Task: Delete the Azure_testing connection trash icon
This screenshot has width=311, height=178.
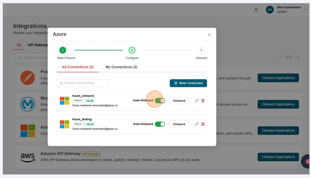Action: click(203, 124)
